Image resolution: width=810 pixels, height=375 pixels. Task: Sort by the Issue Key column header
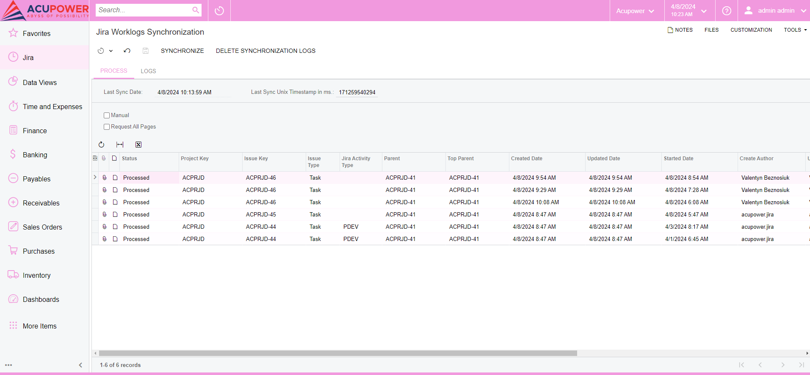point(274,162)
